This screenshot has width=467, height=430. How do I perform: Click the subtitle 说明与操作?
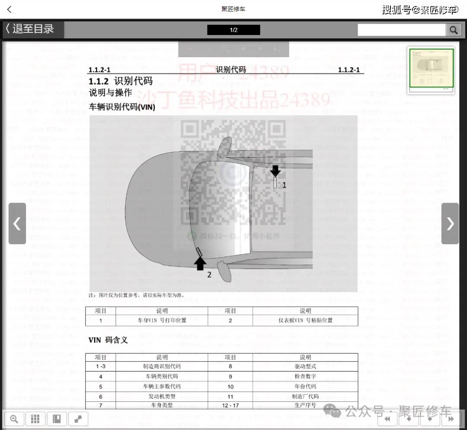(x=110, y=93)
